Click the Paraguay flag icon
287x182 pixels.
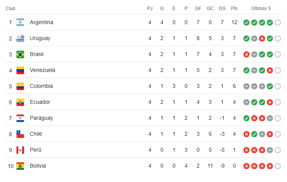20,118
